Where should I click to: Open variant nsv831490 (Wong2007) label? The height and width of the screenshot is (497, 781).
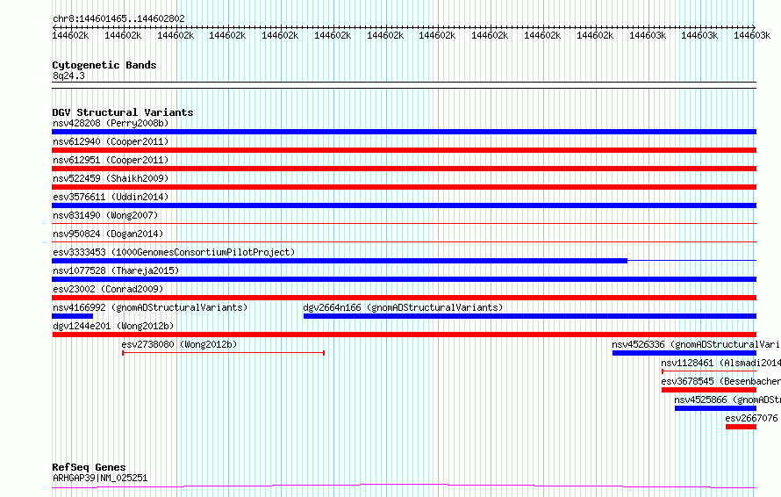(x=105, y=215)
